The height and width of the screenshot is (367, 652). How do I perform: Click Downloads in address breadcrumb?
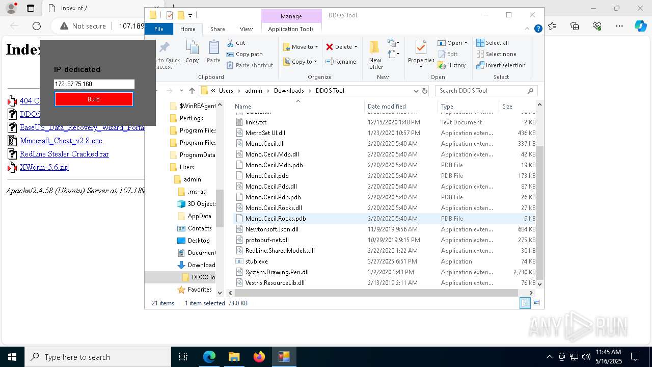288,91
